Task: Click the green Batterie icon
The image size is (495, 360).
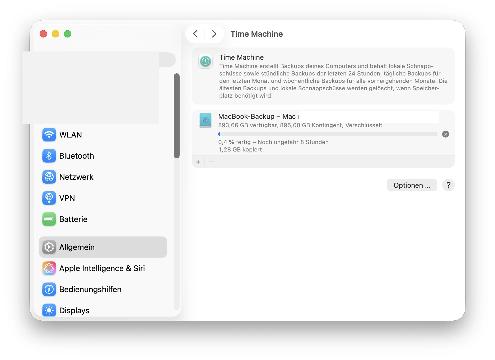Action: [49, 219]
